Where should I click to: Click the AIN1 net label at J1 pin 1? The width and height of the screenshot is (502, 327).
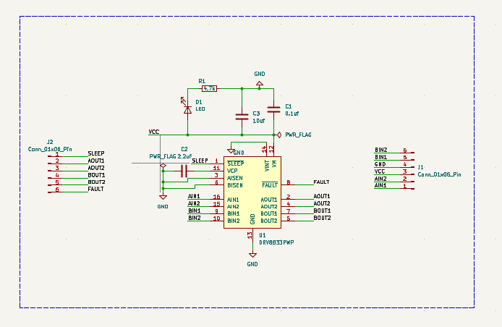(380, 185)
